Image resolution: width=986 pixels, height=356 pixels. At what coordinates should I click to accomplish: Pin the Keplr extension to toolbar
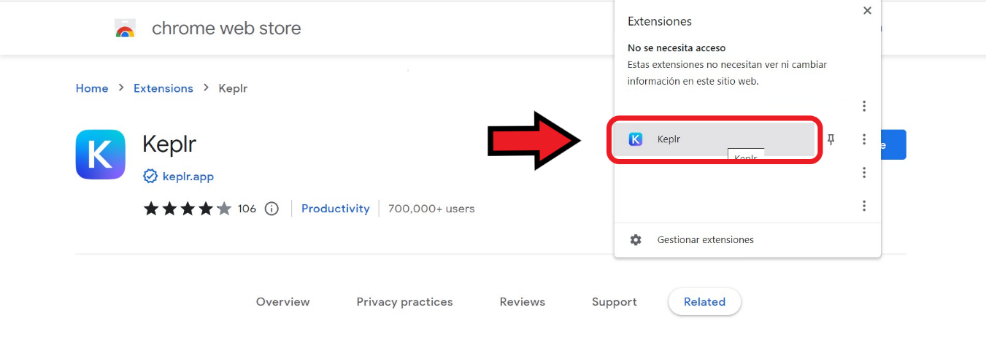(x=831, y=139)
